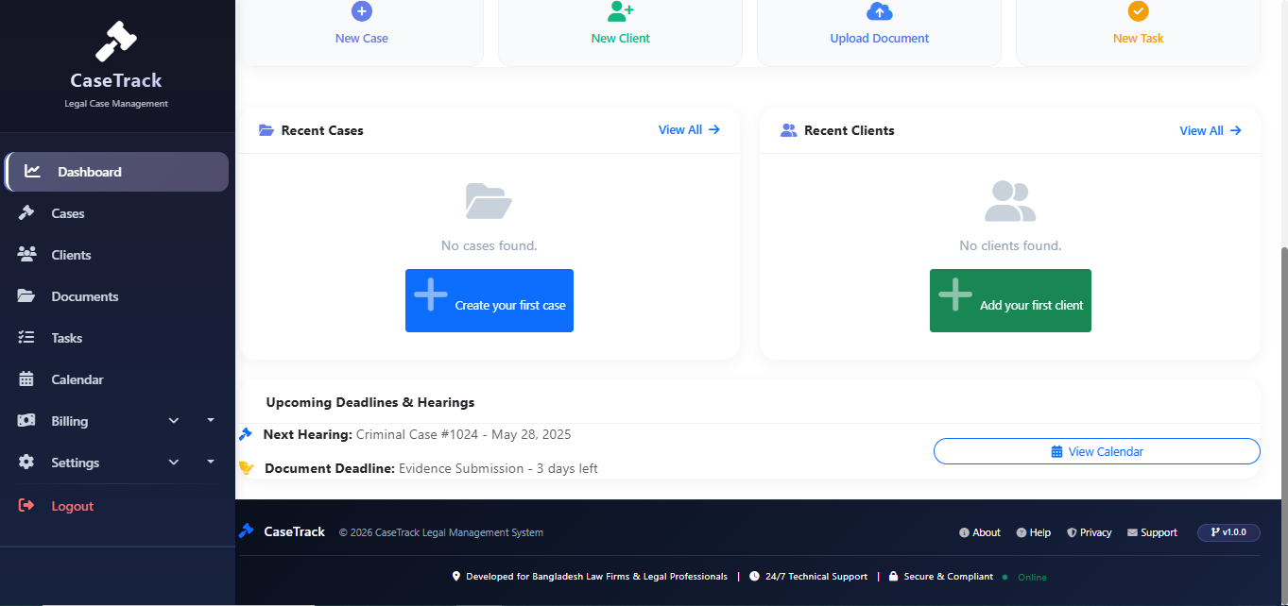
Task: Select Calendar in the sidebar
Action: click(x=117, y=379)
